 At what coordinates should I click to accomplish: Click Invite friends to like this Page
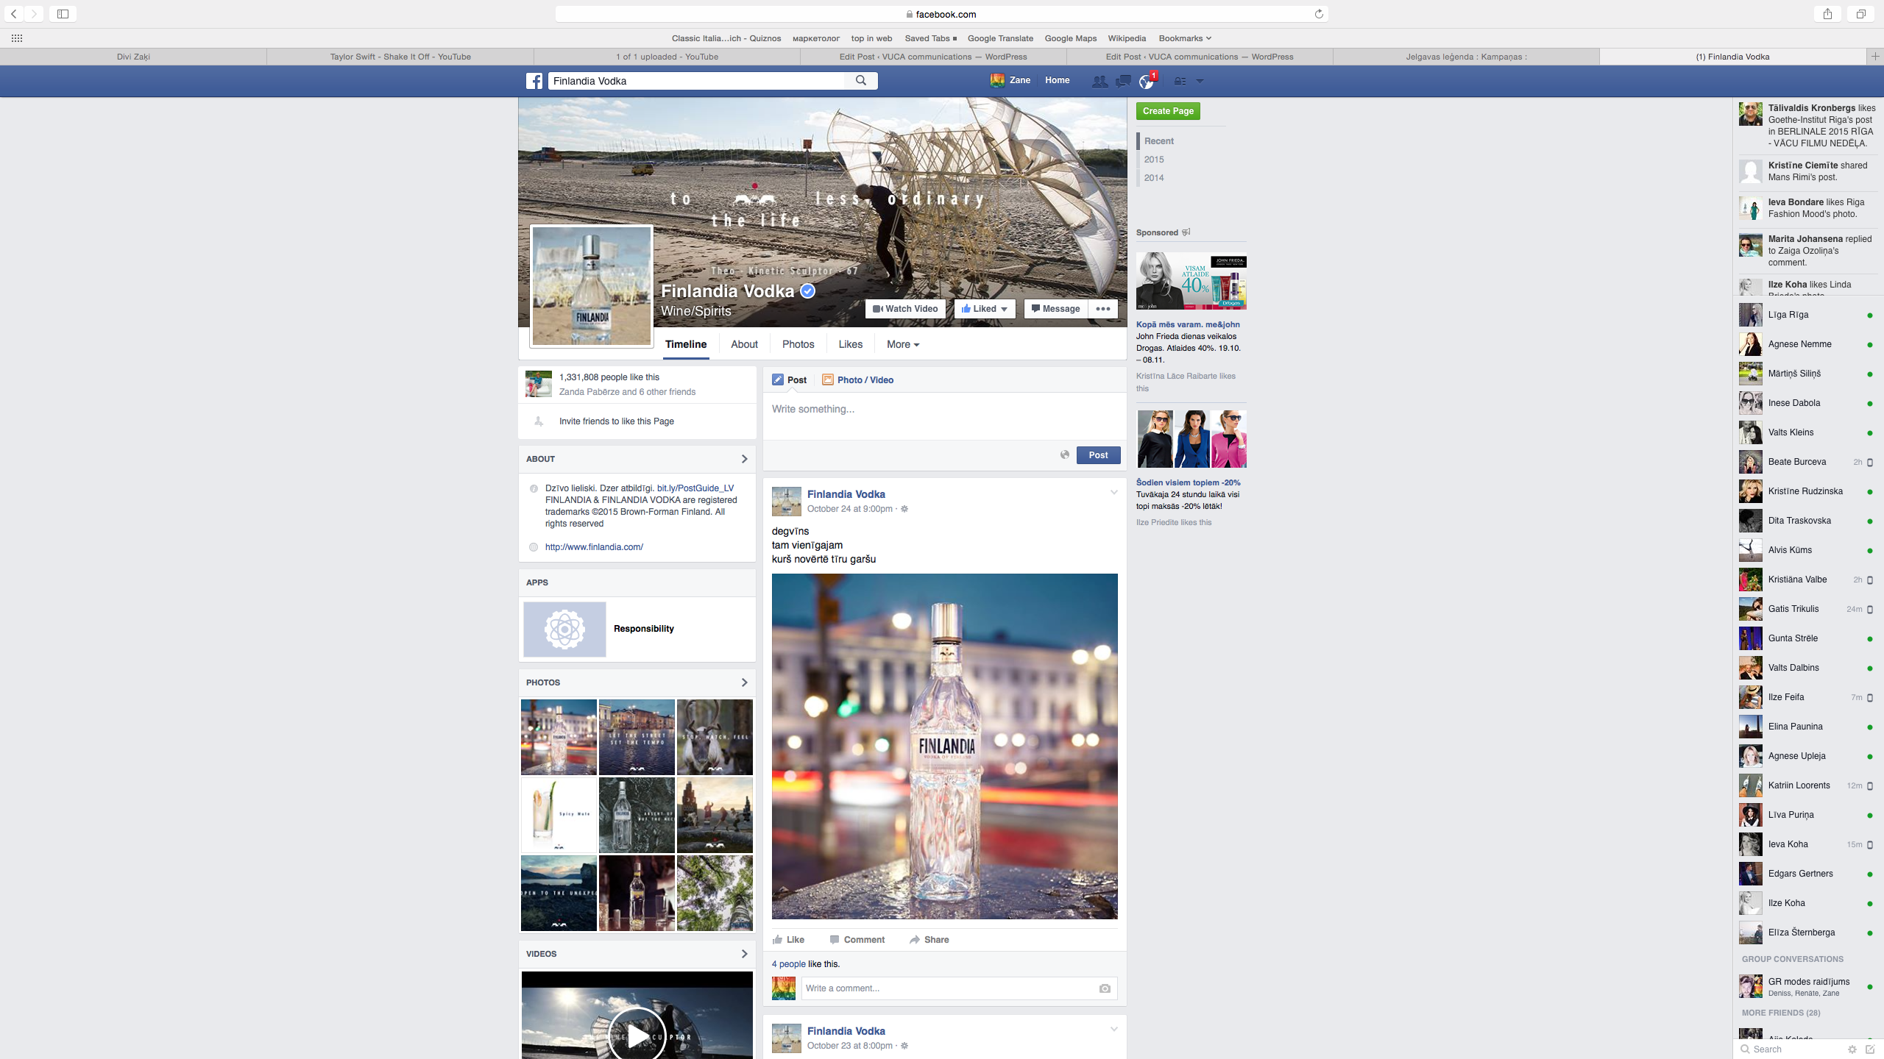616,421
